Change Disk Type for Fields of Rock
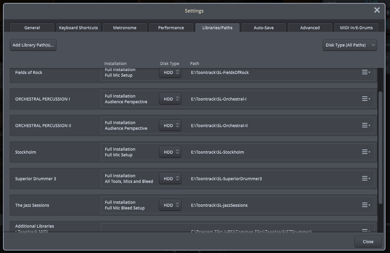This screenshot has height=253, width=390. (x=170, y=72)
